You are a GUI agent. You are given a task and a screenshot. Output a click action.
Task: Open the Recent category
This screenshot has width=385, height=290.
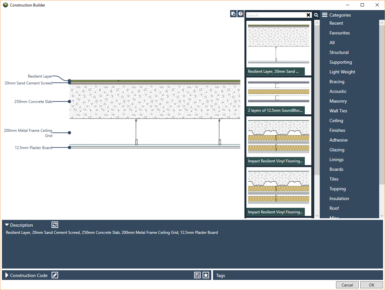[336, 23]
